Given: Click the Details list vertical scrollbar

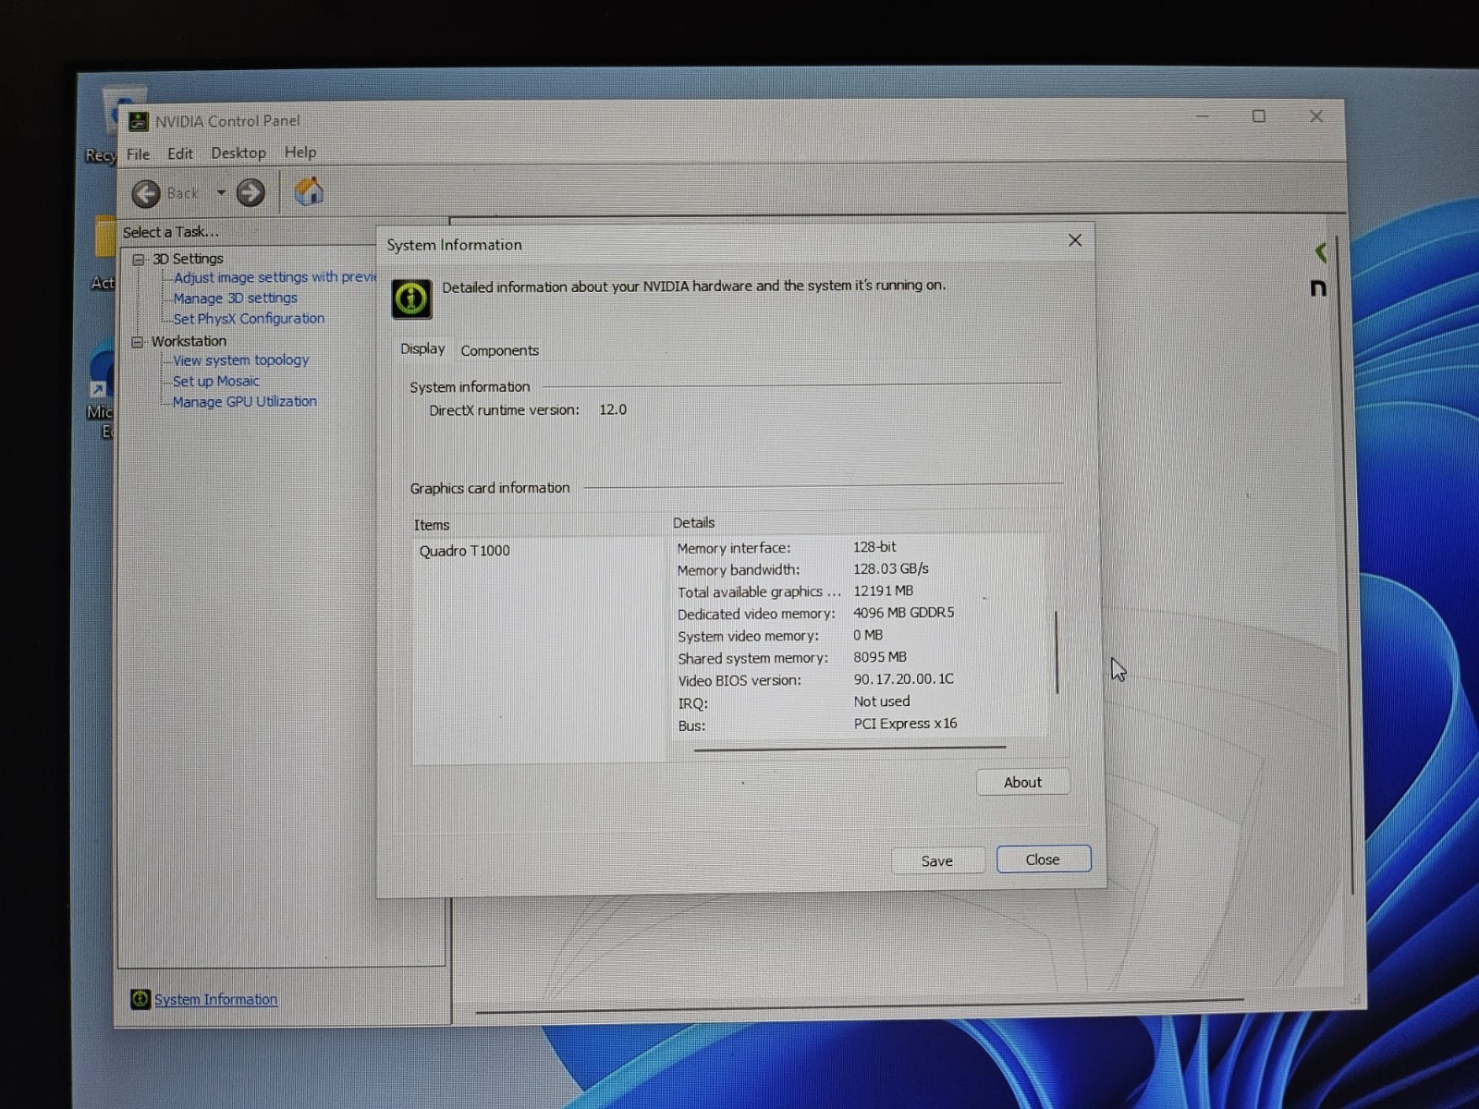Looking at the screenshot, I should 1057,652.
